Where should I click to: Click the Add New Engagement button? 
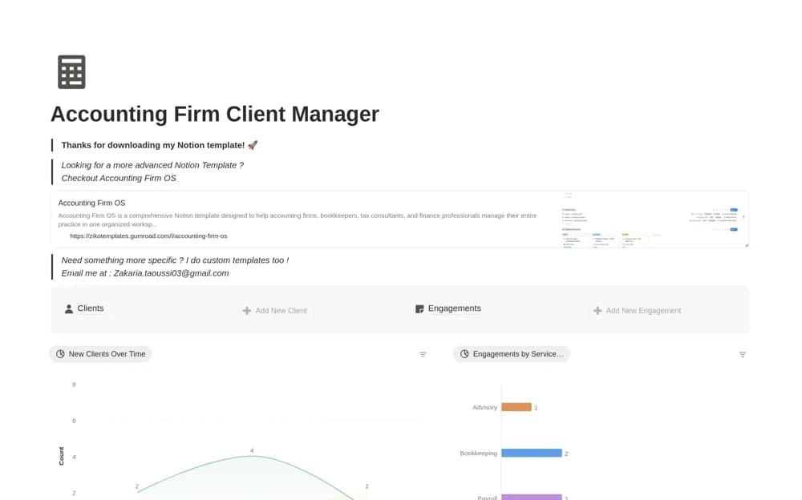click(638, 311)
